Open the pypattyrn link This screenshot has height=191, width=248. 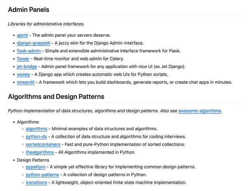point(36,167)
